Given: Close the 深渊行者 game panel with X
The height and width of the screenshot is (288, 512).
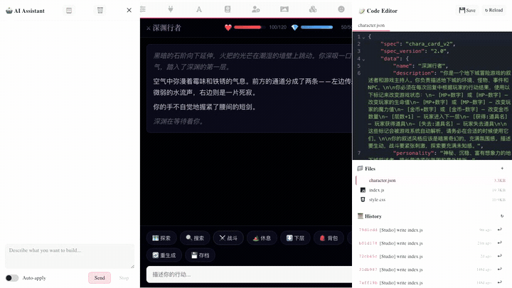Looking at the screenshot, I should click(149, 28).
